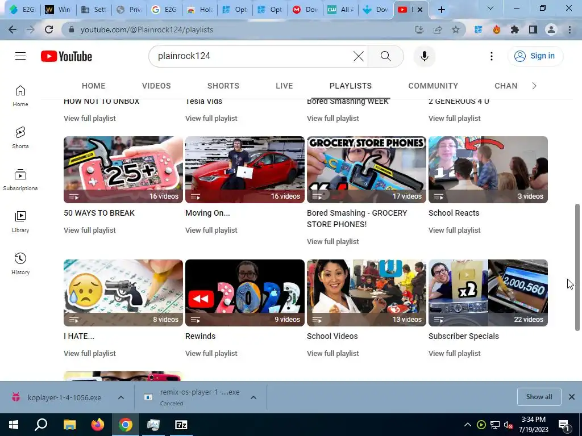The width and height of the screenshot is (582, 436).
Task: Open the Windows Start menu
Action: tap(14, 425)
